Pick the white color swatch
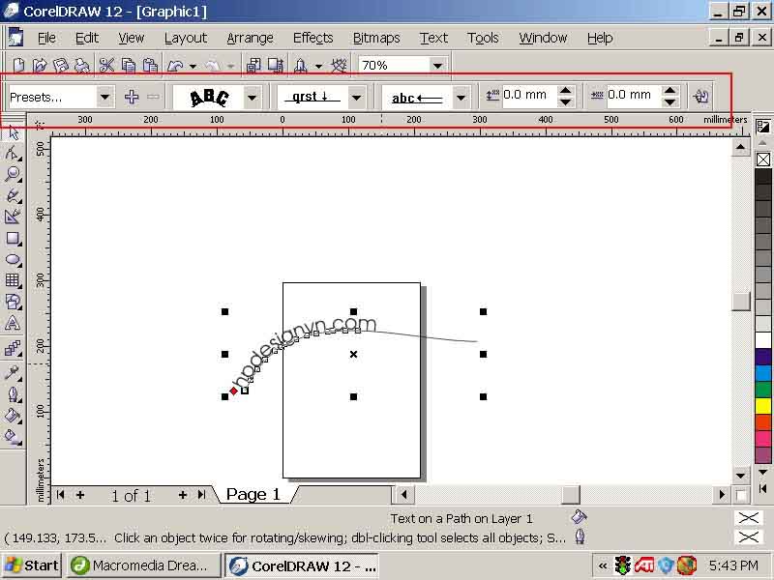774x580 pixels. point(763,340)
